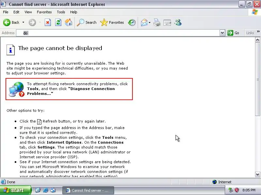Open the Favorites star toolbar button
This screenshot has width=261, height=195.
coord(112,22)
